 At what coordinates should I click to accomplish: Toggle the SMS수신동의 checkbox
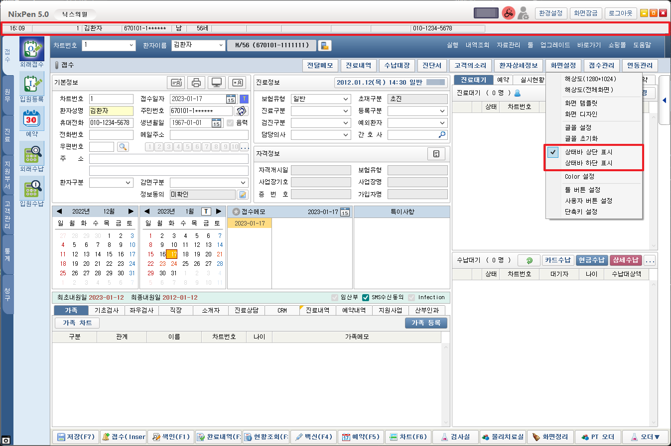(x=366, y=298)
